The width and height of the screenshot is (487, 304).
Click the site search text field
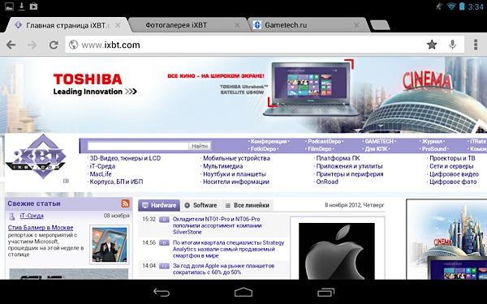tap(138, 146)
